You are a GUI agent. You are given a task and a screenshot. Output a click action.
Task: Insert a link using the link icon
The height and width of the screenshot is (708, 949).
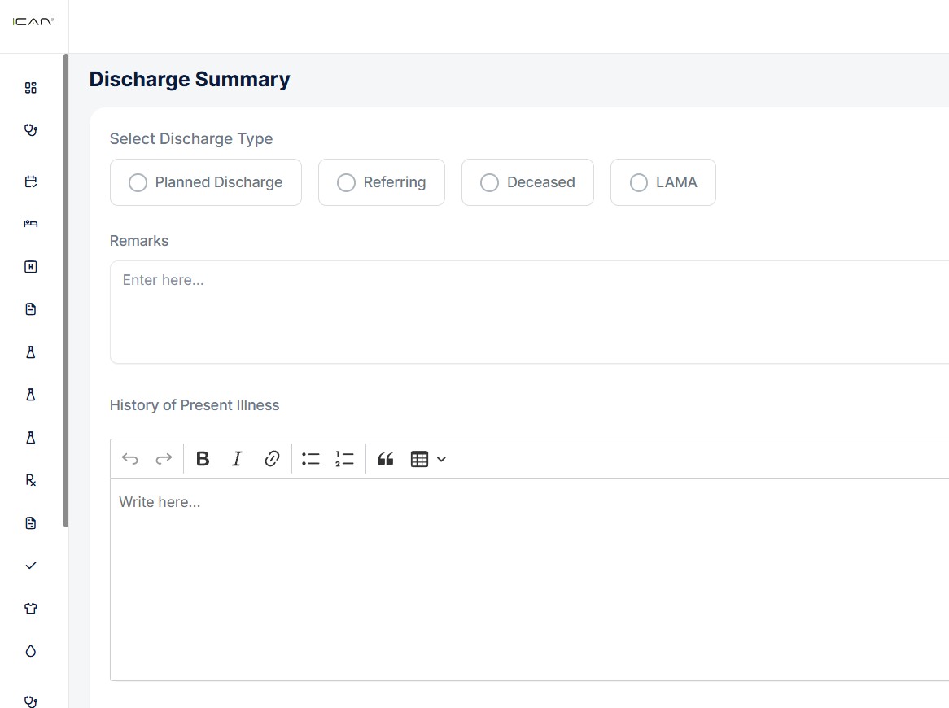tap(272, 459)
